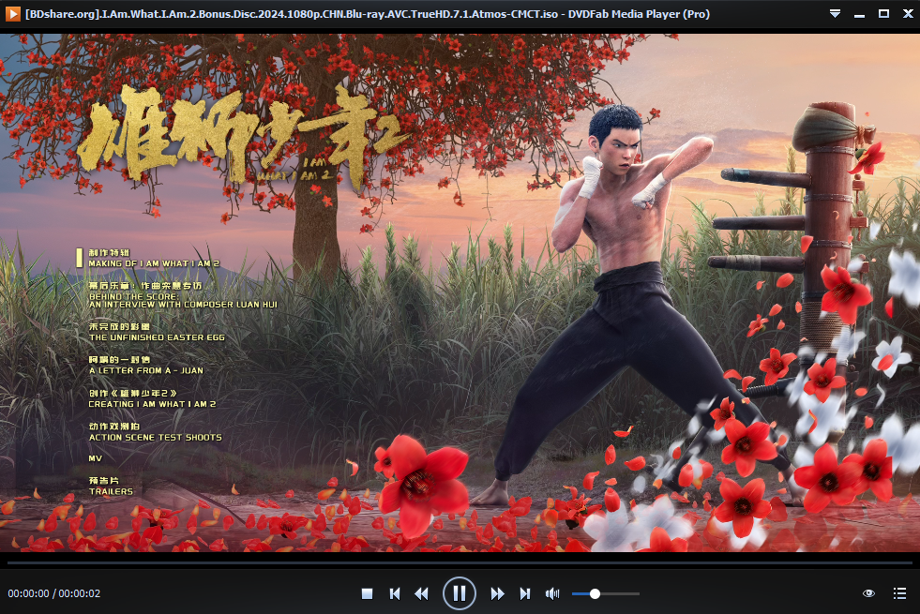Viewport: 920px width, 614px height.
Task: Select the MV menu entry
Action: [x=95, y=458]
